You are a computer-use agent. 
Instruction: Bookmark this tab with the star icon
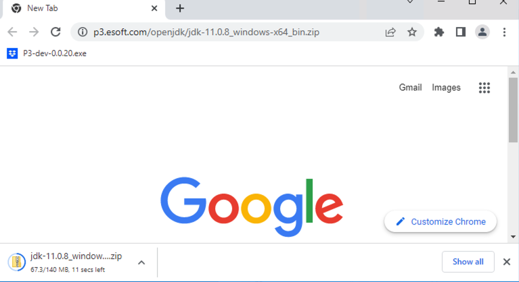[412, 32]
